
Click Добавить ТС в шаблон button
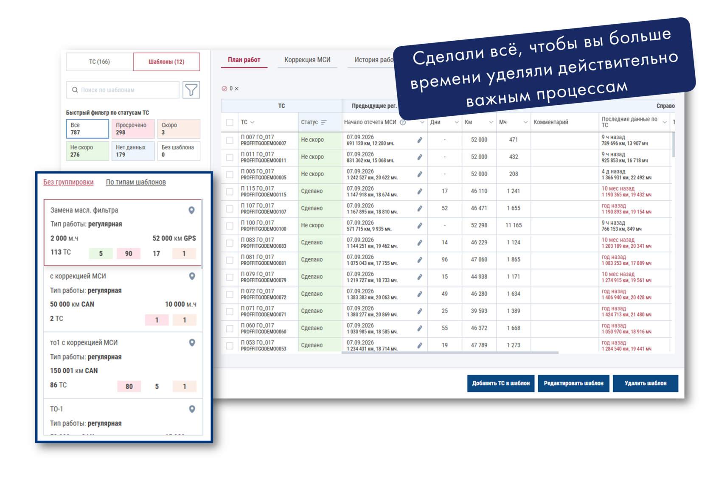click(x=501, y=383)
